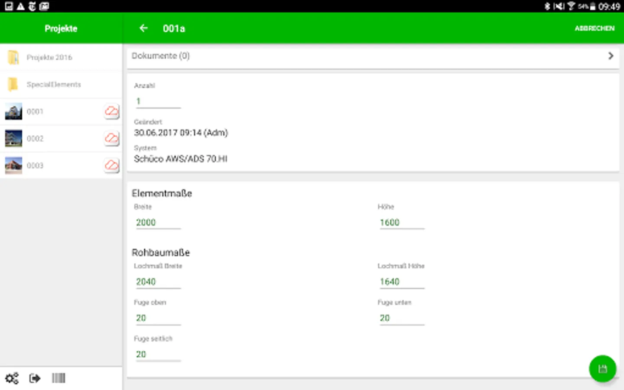624x390 pixels.
Task: Save with the green floating disk button
Action: [x=602, y=369]
